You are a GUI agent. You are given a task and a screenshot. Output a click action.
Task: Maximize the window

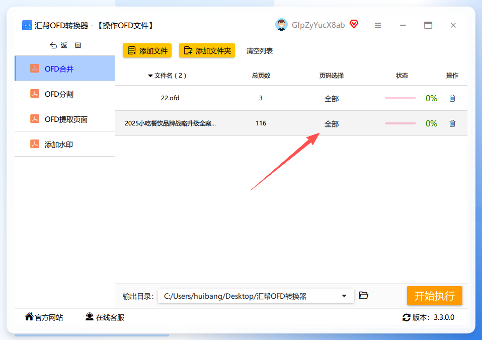(428, 25)
